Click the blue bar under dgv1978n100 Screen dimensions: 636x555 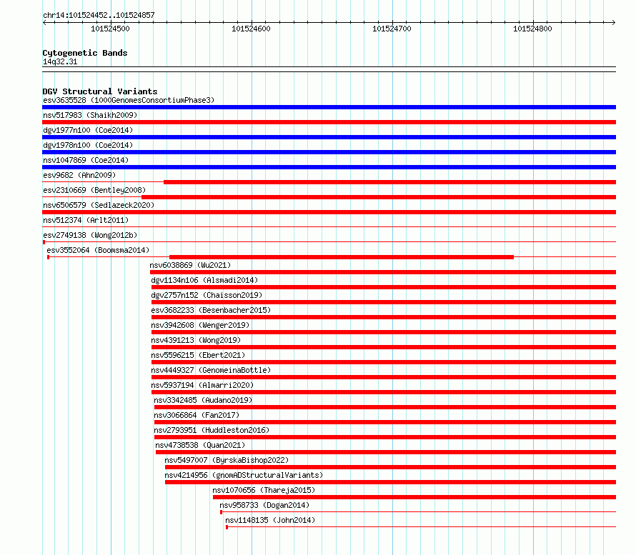tap(329, 152)
